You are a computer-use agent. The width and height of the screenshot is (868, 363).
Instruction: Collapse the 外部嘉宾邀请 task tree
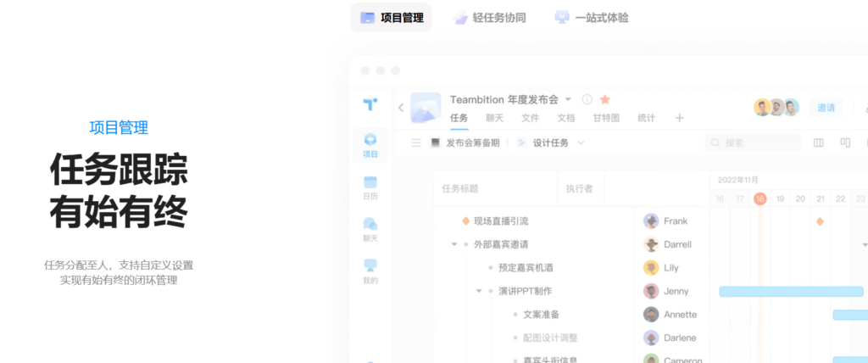tap(454, 244)
